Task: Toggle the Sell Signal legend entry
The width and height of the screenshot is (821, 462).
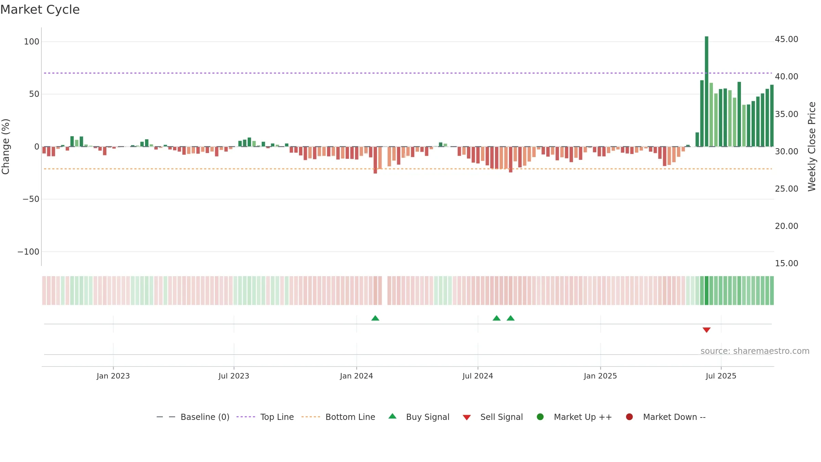Action: [x=493, y=417]
